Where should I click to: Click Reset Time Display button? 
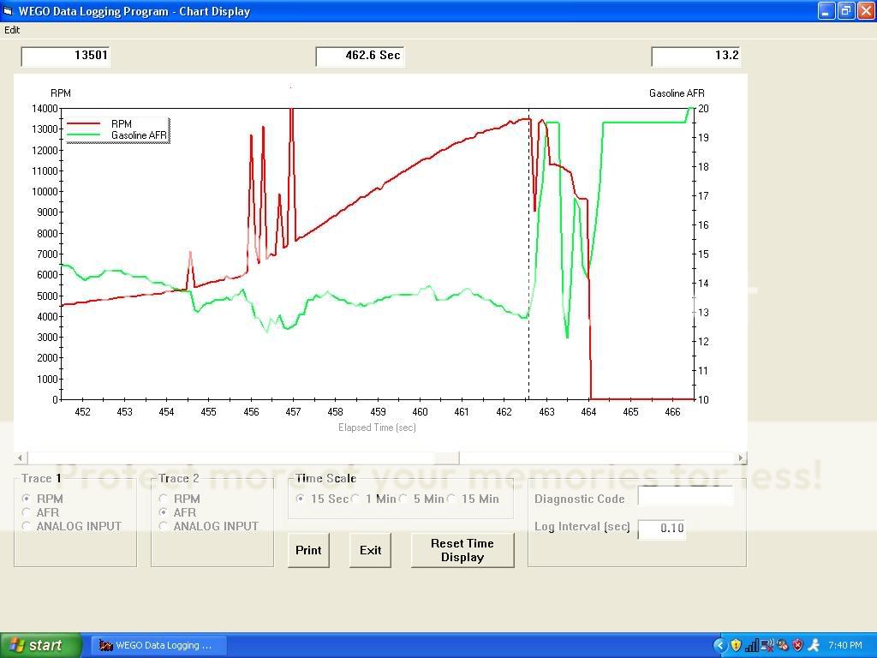(462, 550)
